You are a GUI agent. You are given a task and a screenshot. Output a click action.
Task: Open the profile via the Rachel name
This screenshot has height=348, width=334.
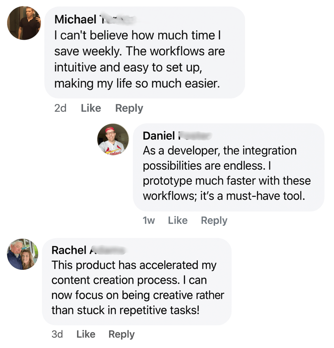(69, 250)
